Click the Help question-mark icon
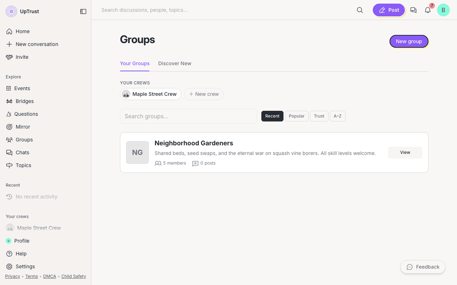Viewport: 457px width, 285px height. click(x=9, y=254)
